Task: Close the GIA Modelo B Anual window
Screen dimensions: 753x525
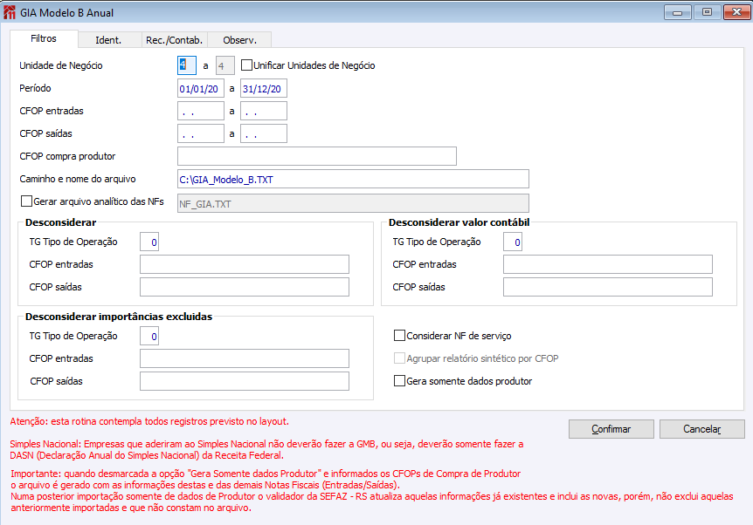Action: click(736, 12)
